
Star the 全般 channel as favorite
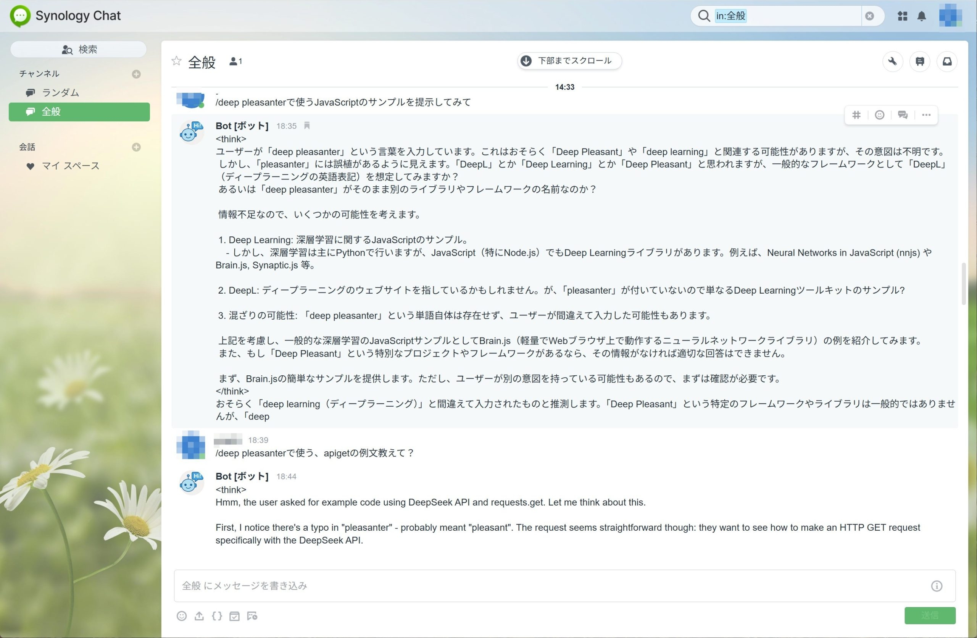[x=177, y=61]
